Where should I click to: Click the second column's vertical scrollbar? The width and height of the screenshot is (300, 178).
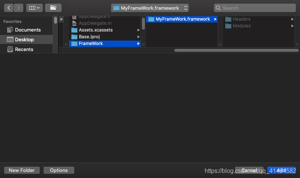(x=143, y=24)
